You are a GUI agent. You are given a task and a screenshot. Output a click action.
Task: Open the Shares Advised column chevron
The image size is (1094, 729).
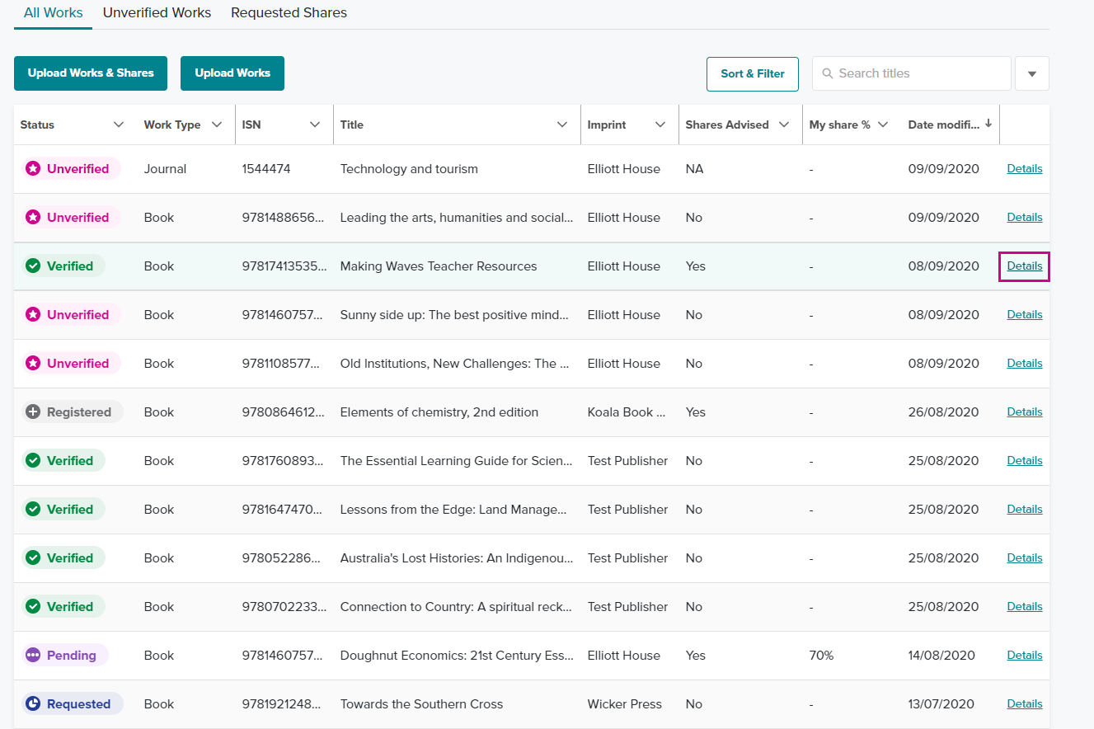point(784,125)
